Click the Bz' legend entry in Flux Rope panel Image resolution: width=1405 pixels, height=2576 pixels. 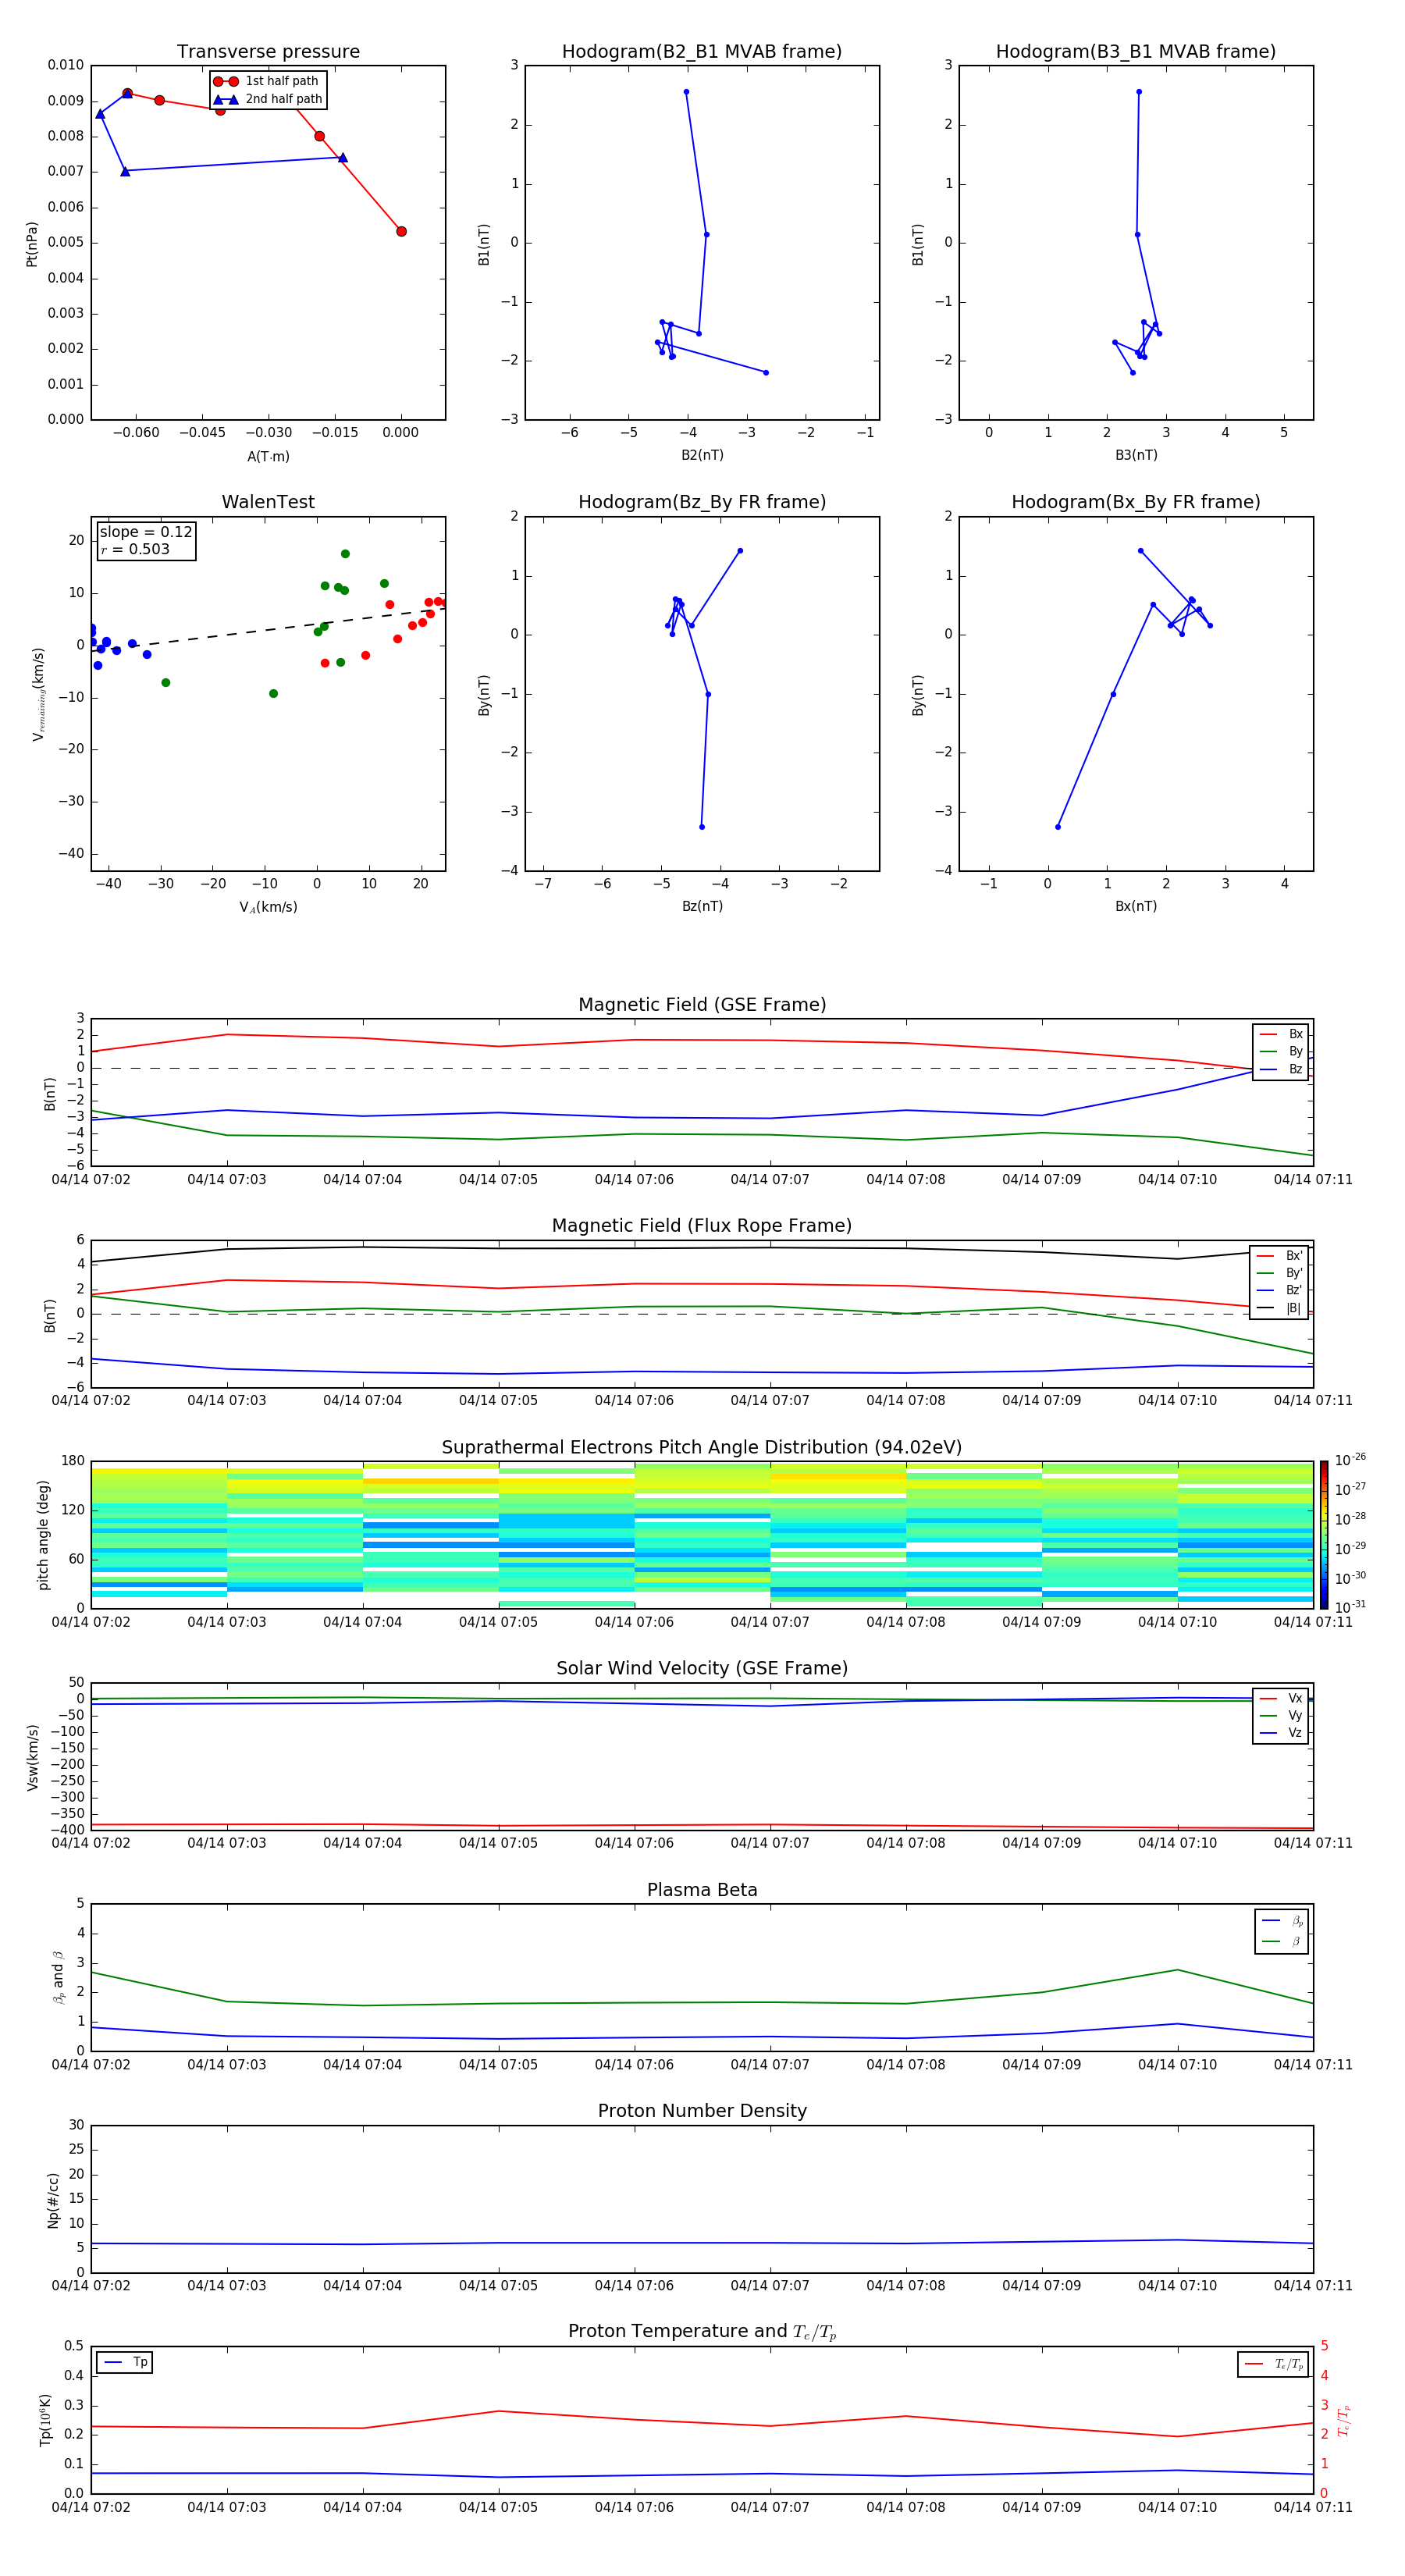[x=1279, y=1290]
